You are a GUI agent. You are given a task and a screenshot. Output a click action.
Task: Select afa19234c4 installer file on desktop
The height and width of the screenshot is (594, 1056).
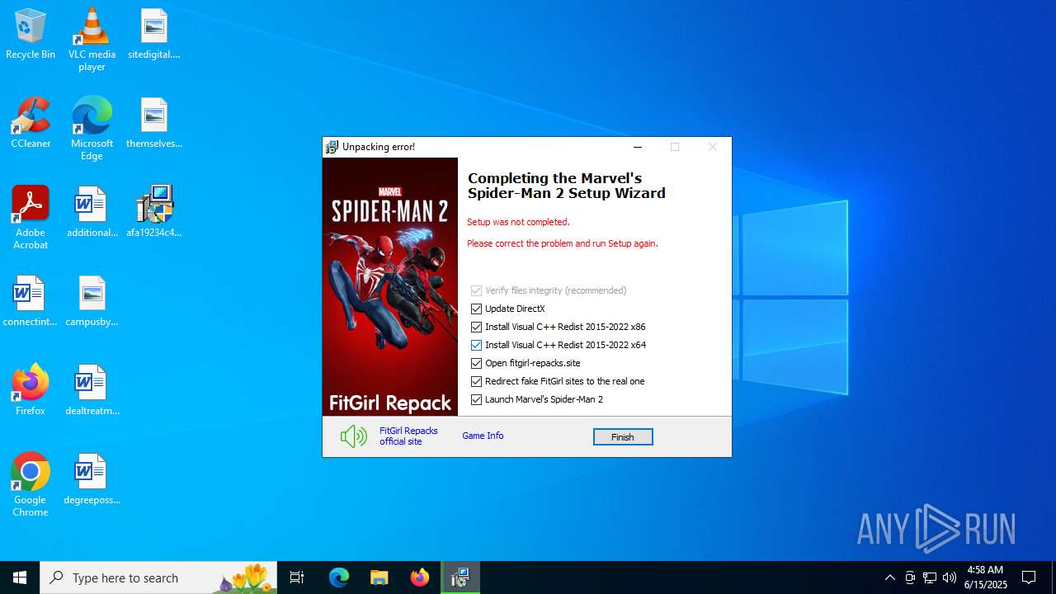[153, 212]
